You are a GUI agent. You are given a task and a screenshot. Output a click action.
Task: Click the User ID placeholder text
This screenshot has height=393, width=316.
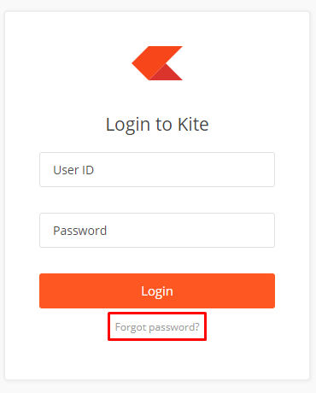click(x=73, y=170)
